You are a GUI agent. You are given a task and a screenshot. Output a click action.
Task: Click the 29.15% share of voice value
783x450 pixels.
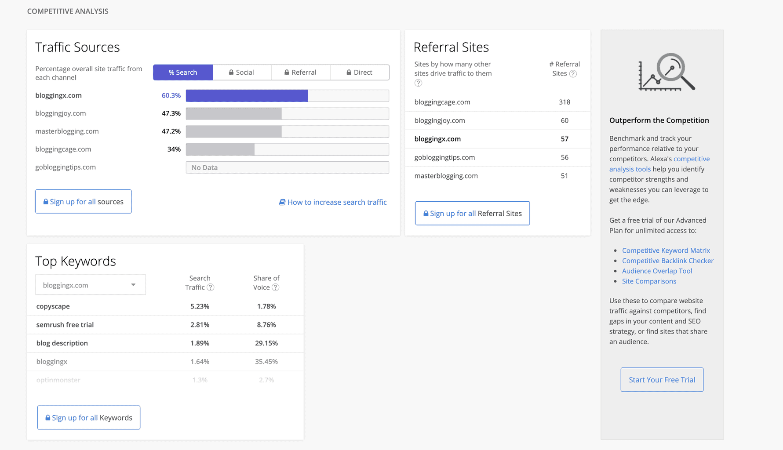[x=266, y=343]
